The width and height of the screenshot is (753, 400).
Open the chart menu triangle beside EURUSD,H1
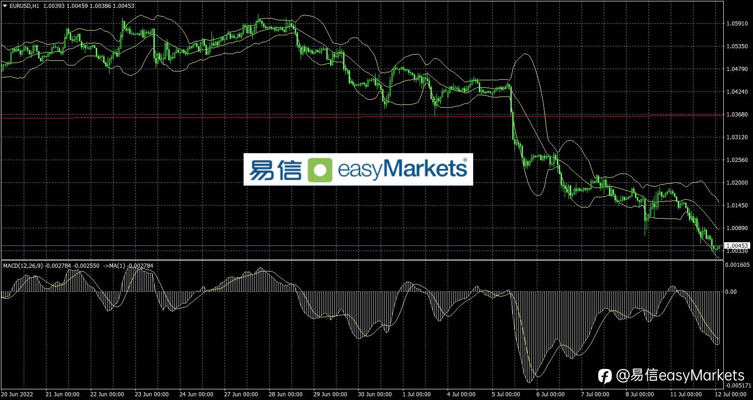tap(5, 6)
